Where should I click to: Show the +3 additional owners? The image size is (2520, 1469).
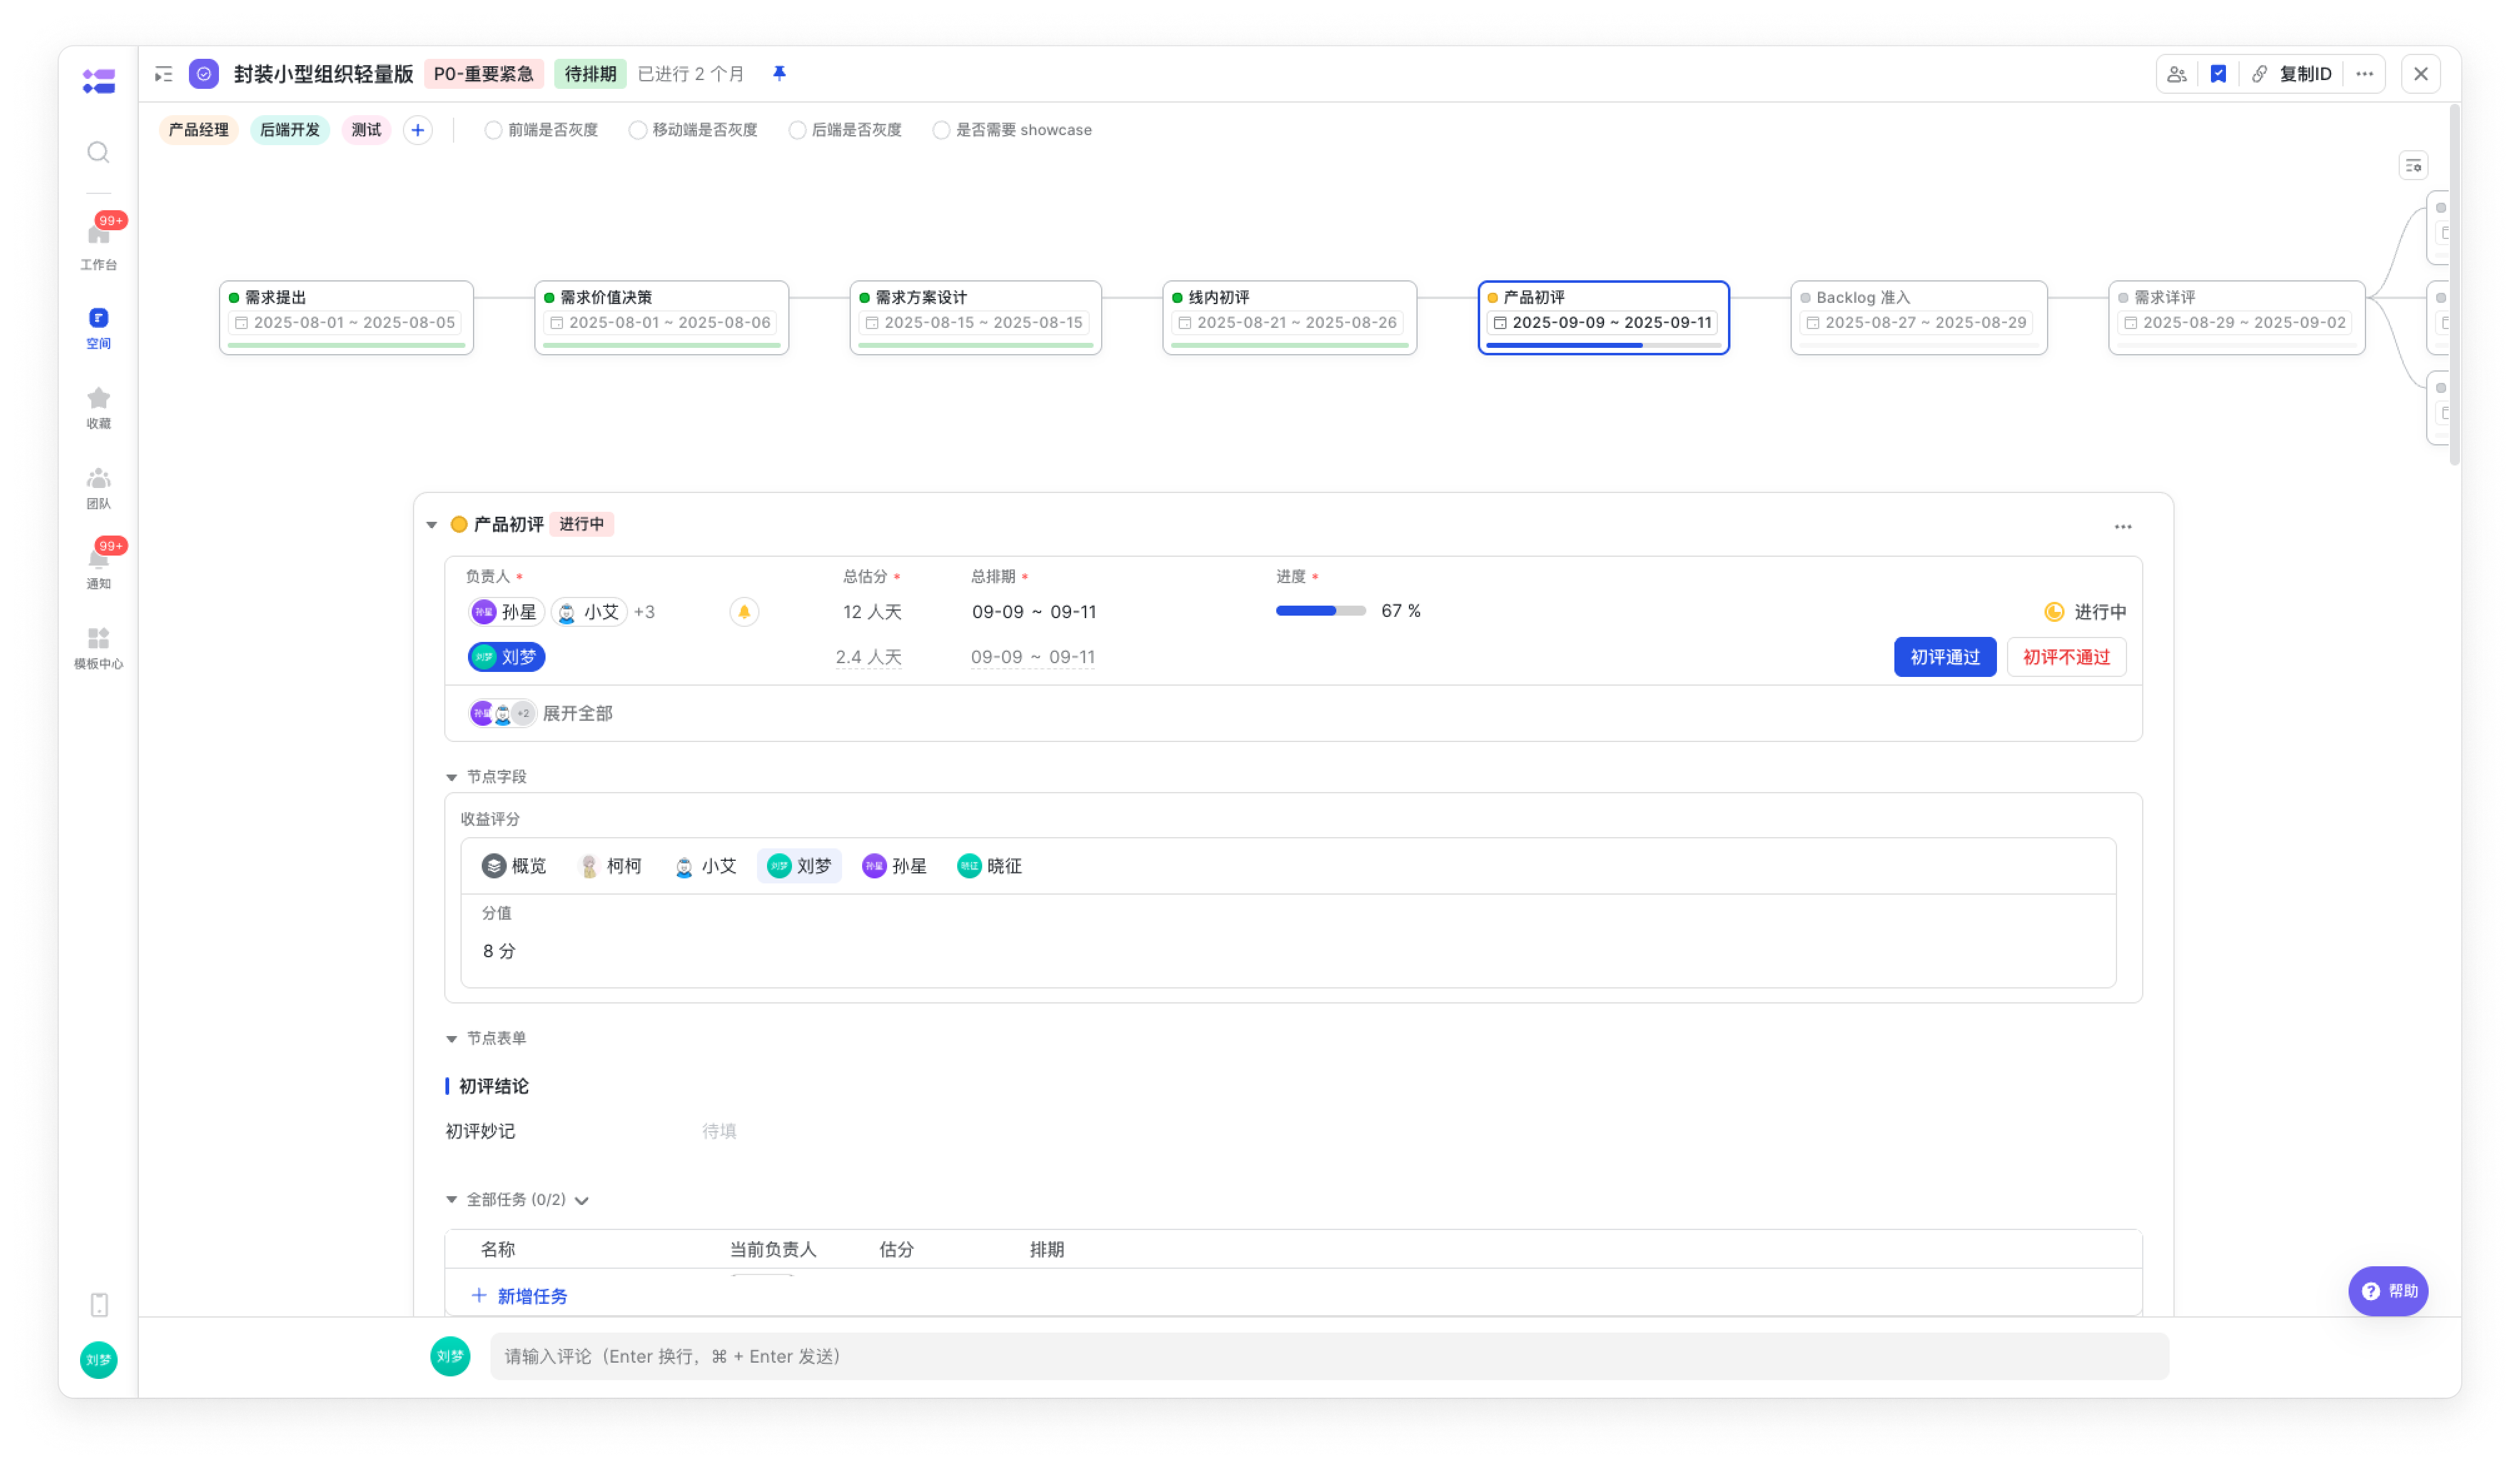(x=644, y=612)
